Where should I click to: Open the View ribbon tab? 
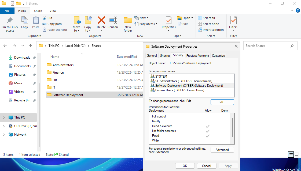[x=53, y=11]
